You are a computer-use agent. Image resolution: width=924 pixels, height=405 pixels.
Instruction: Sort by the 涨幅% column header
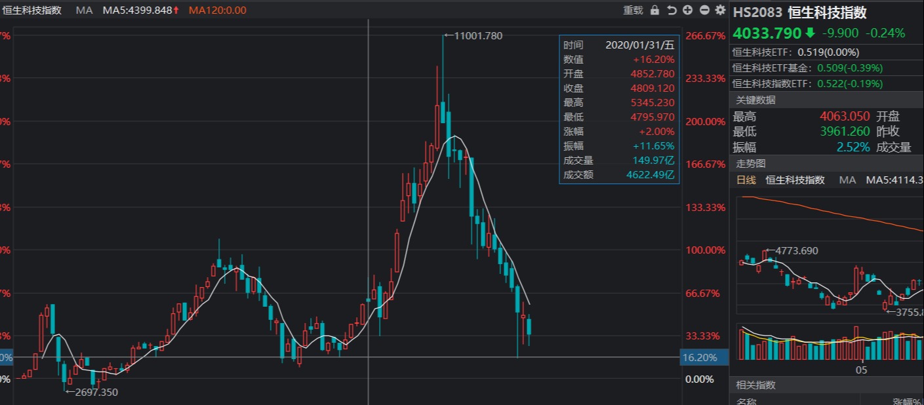point(908,402)
